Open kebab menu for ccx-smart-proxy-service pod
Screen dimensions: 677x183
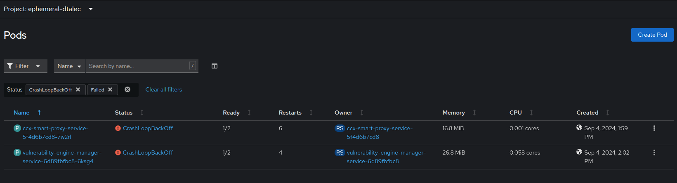654,129
